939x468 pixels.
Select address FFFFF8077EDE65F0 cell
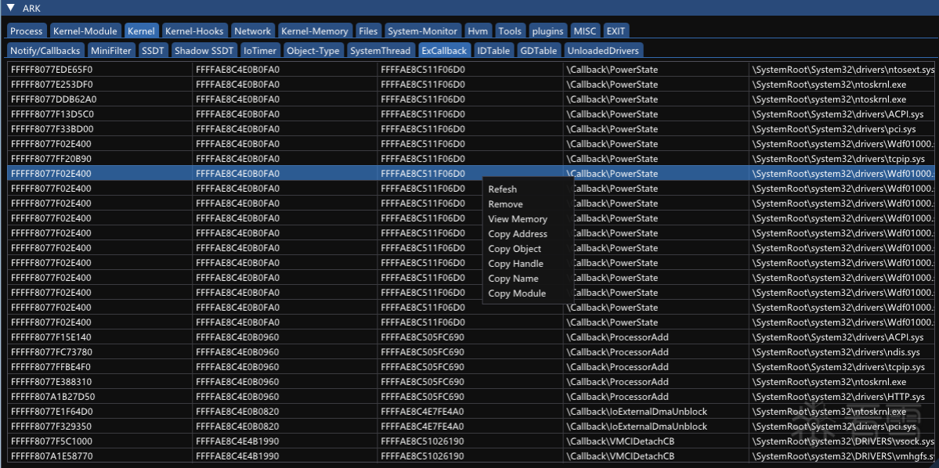point(100,70)
